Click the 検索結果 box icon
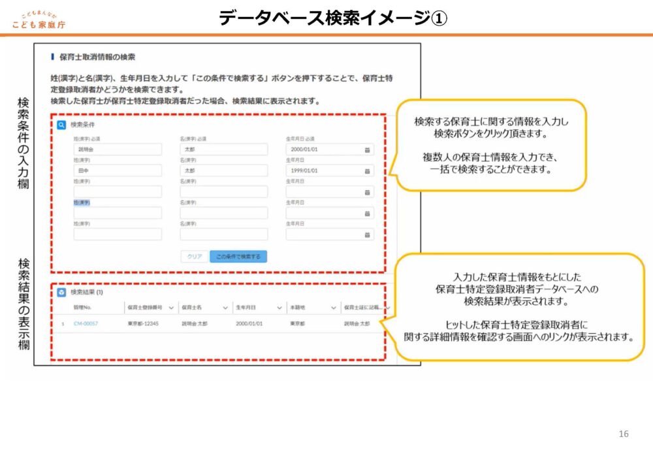 pos(61,292)
